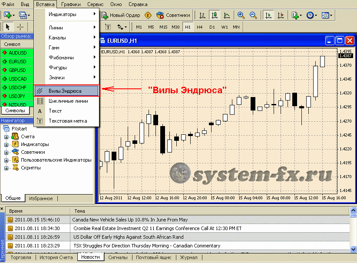Screen dimensions: 357x263
Task: Select EURUSD symbol in market watch
Action: [17, 62]
